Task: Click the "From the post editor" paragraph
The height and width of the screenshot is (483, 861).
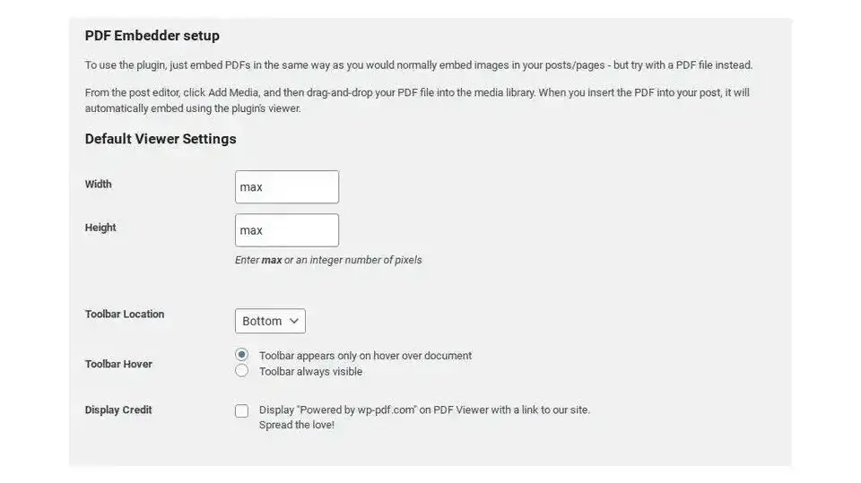Action: click(417, 100)
